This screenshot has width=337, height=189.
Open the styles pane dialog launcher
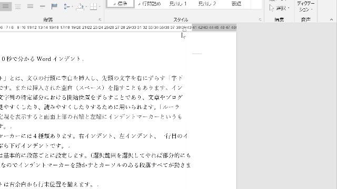(x=260, y=20)
